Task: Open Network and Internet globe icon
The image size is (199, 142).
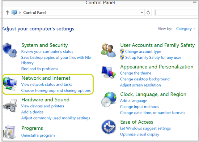Action: [x=10, y=84]
